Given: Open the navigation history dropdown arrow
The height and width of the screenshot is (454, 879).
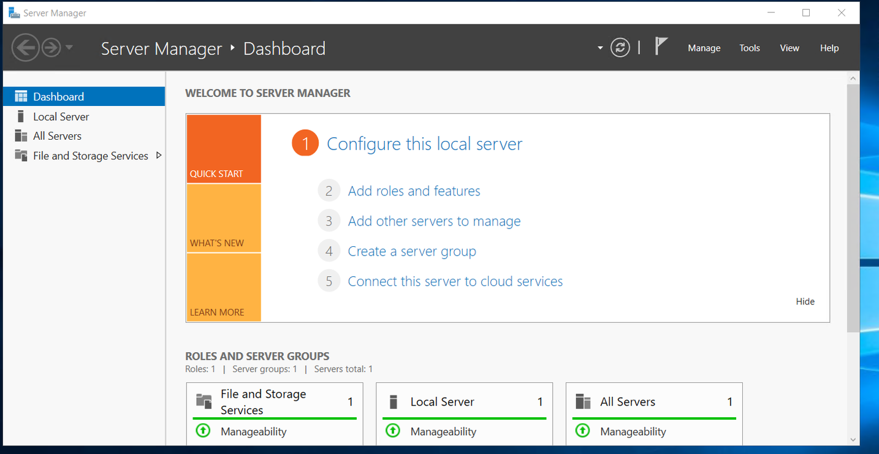Looking at the screenshot, I should point(69,48).
